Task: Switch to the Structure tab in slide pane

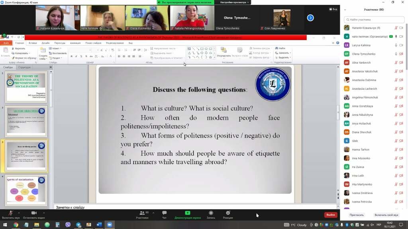Action: (24, 67)
